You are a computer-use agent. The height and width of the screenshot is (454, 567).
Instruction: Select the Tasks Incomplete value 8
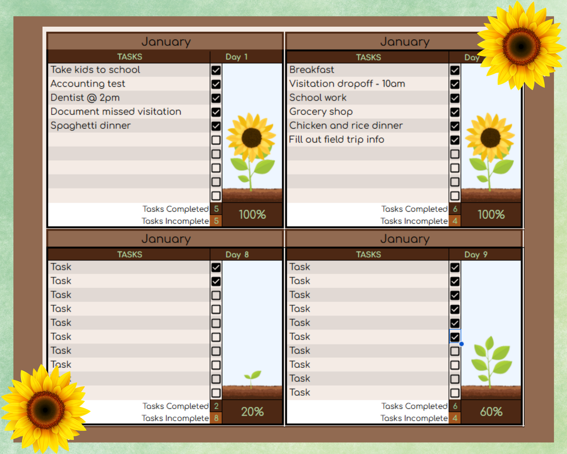coord(216,418)
